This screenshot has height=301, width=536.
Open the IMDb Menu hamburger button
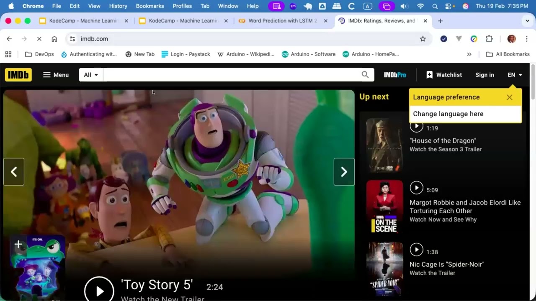pyautogui.click(x=56, y=75)
